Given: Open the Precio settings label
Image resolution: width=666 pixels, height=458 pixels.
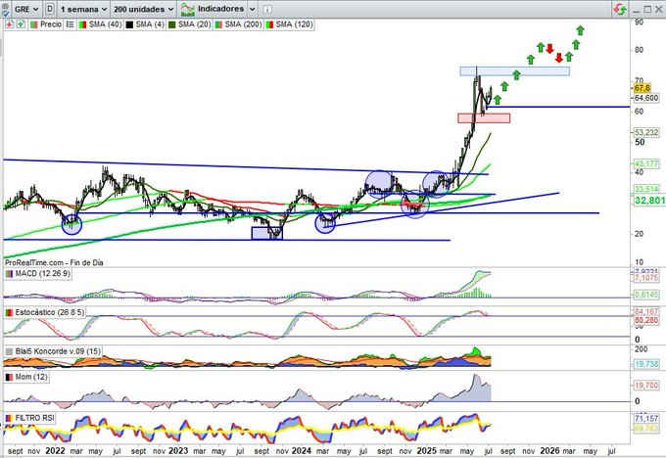Looking at the screenshot, I should [x=51, y=24].
